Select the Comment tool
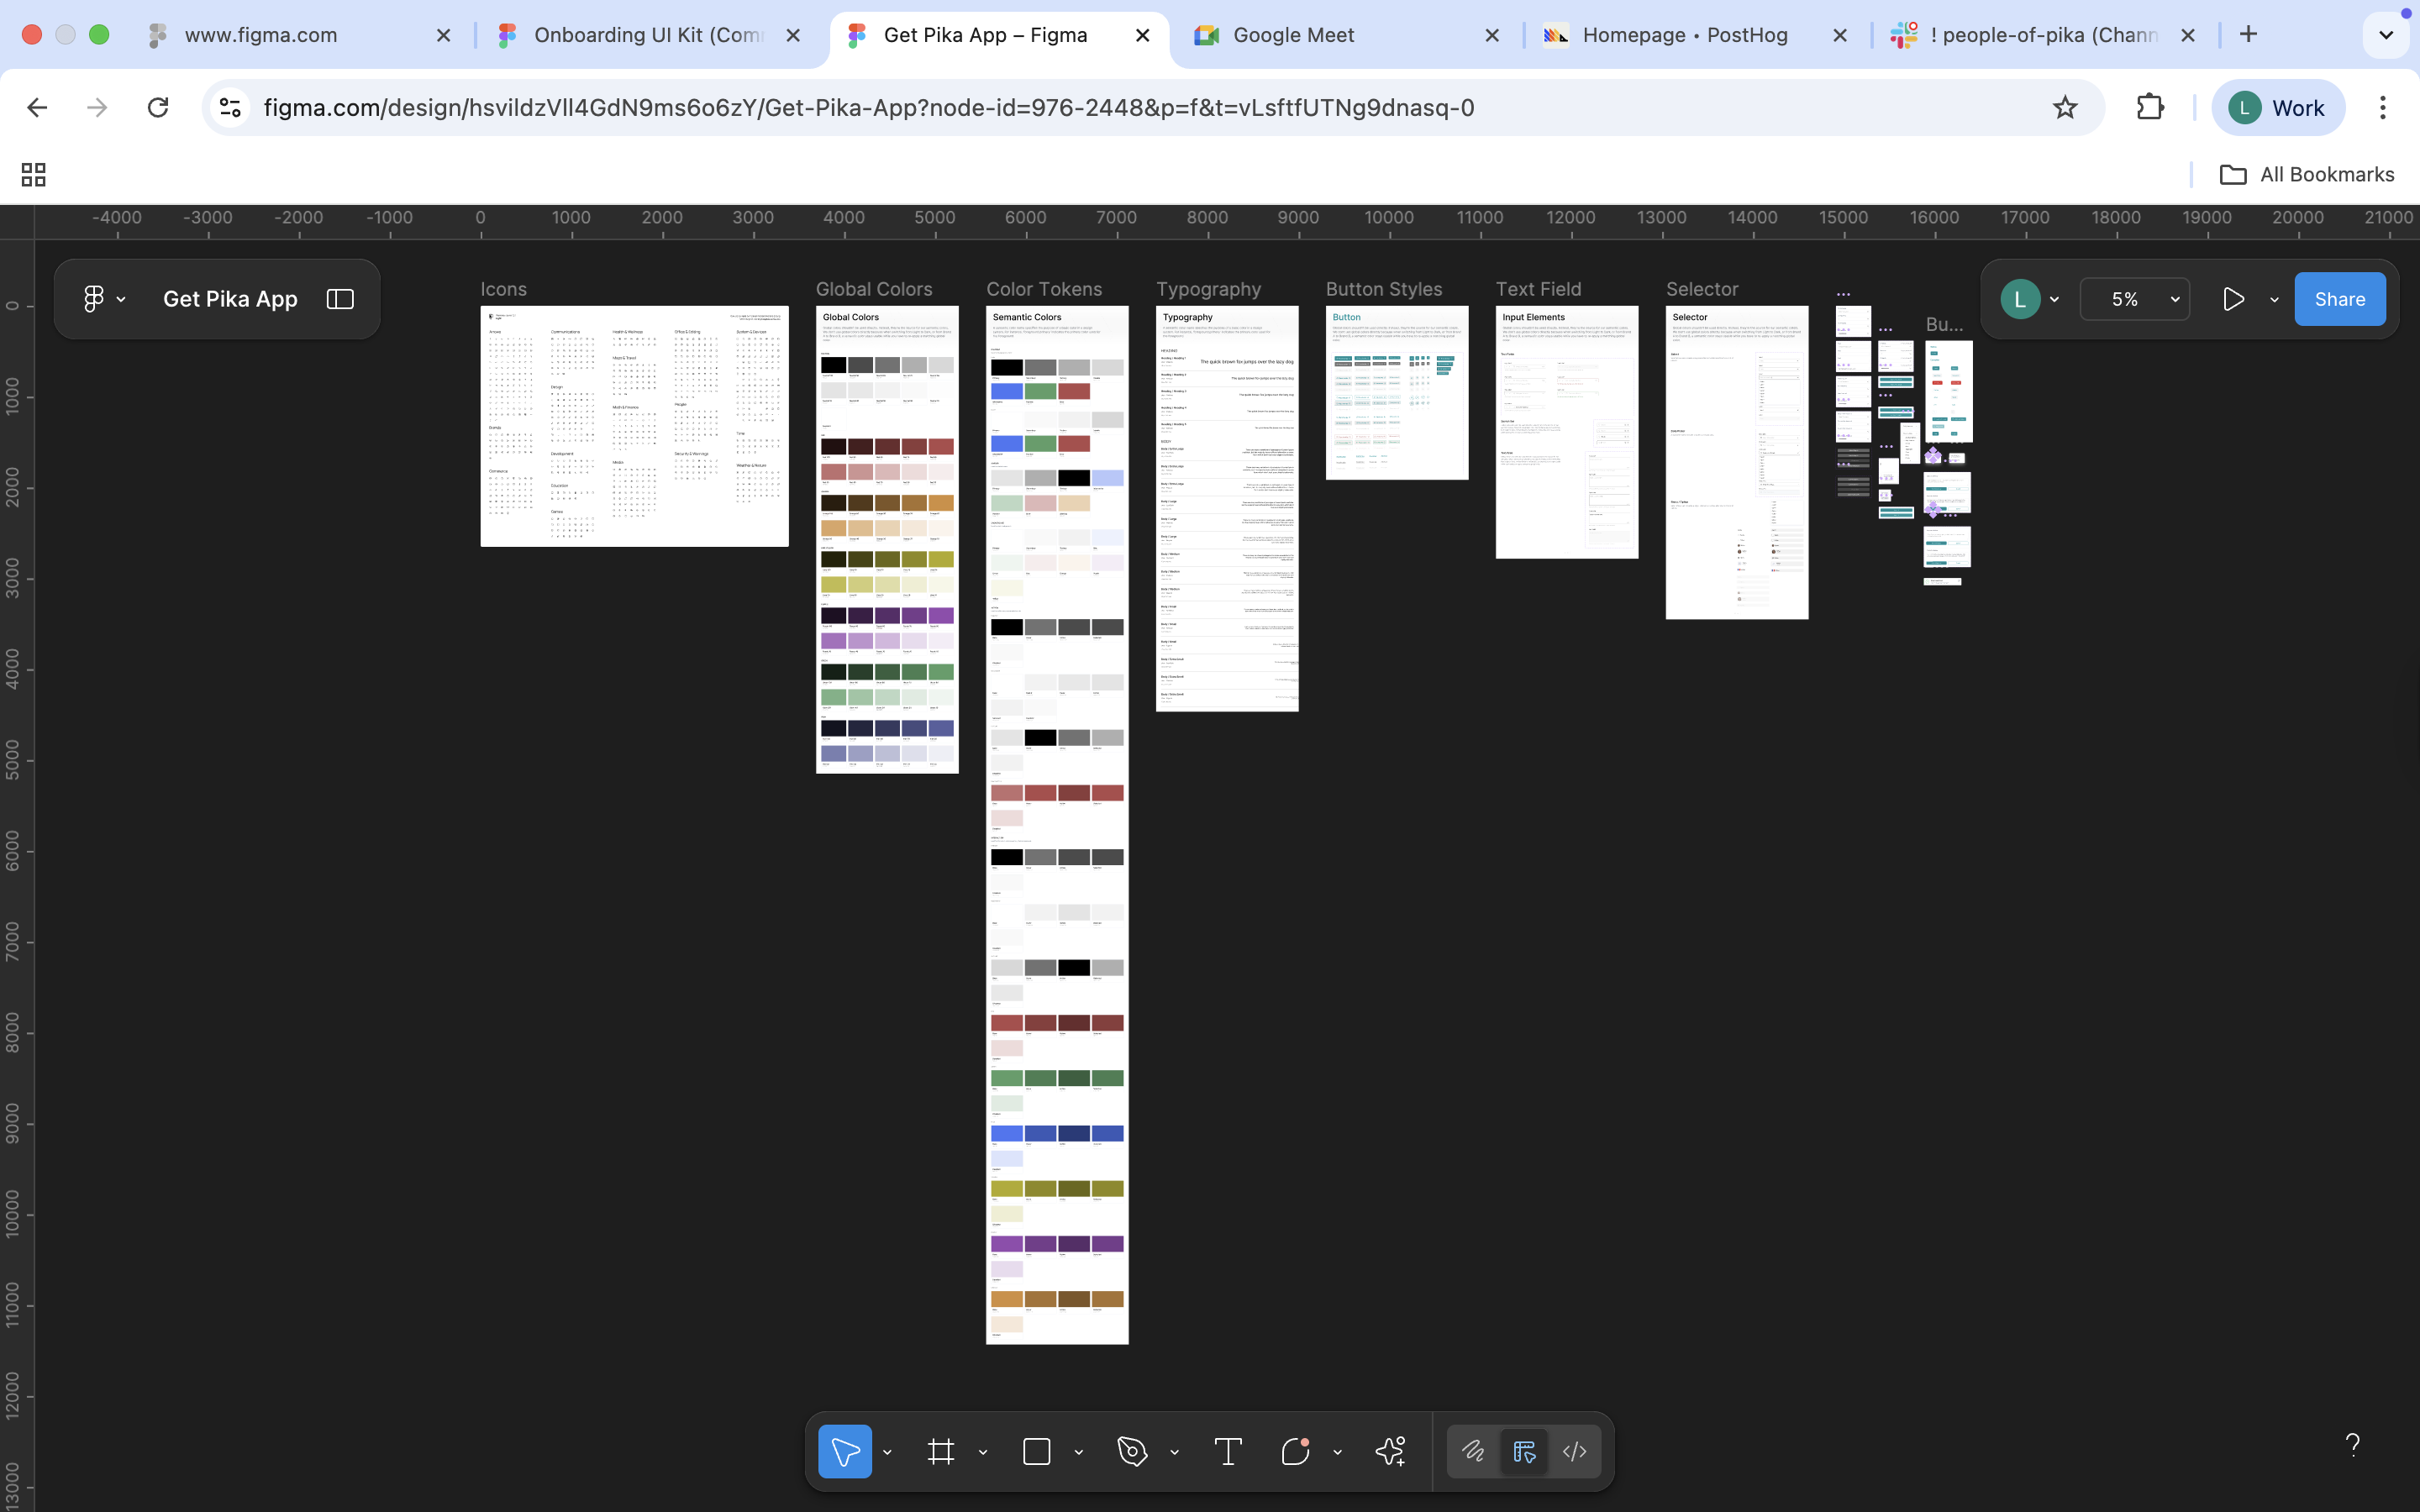The width and height of the screenshot is (2420, 1512). click(x=1295, y=1451)
